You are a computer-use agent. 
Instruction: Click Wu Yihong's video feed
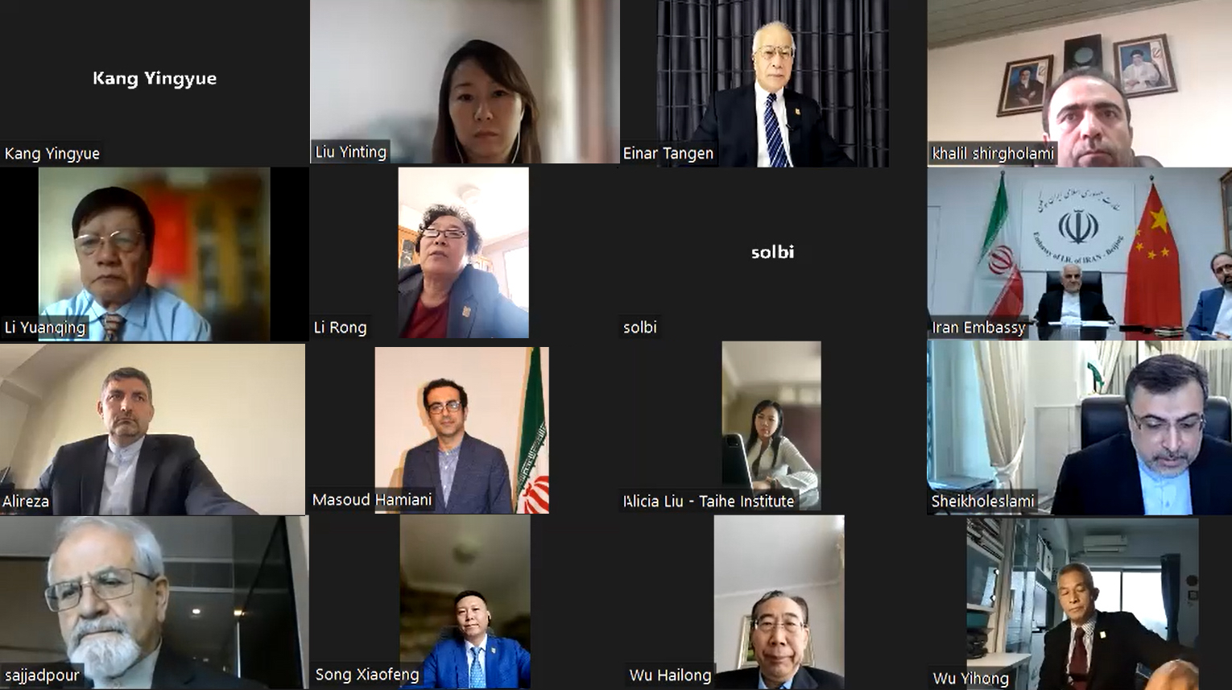tap(1082, 604)
